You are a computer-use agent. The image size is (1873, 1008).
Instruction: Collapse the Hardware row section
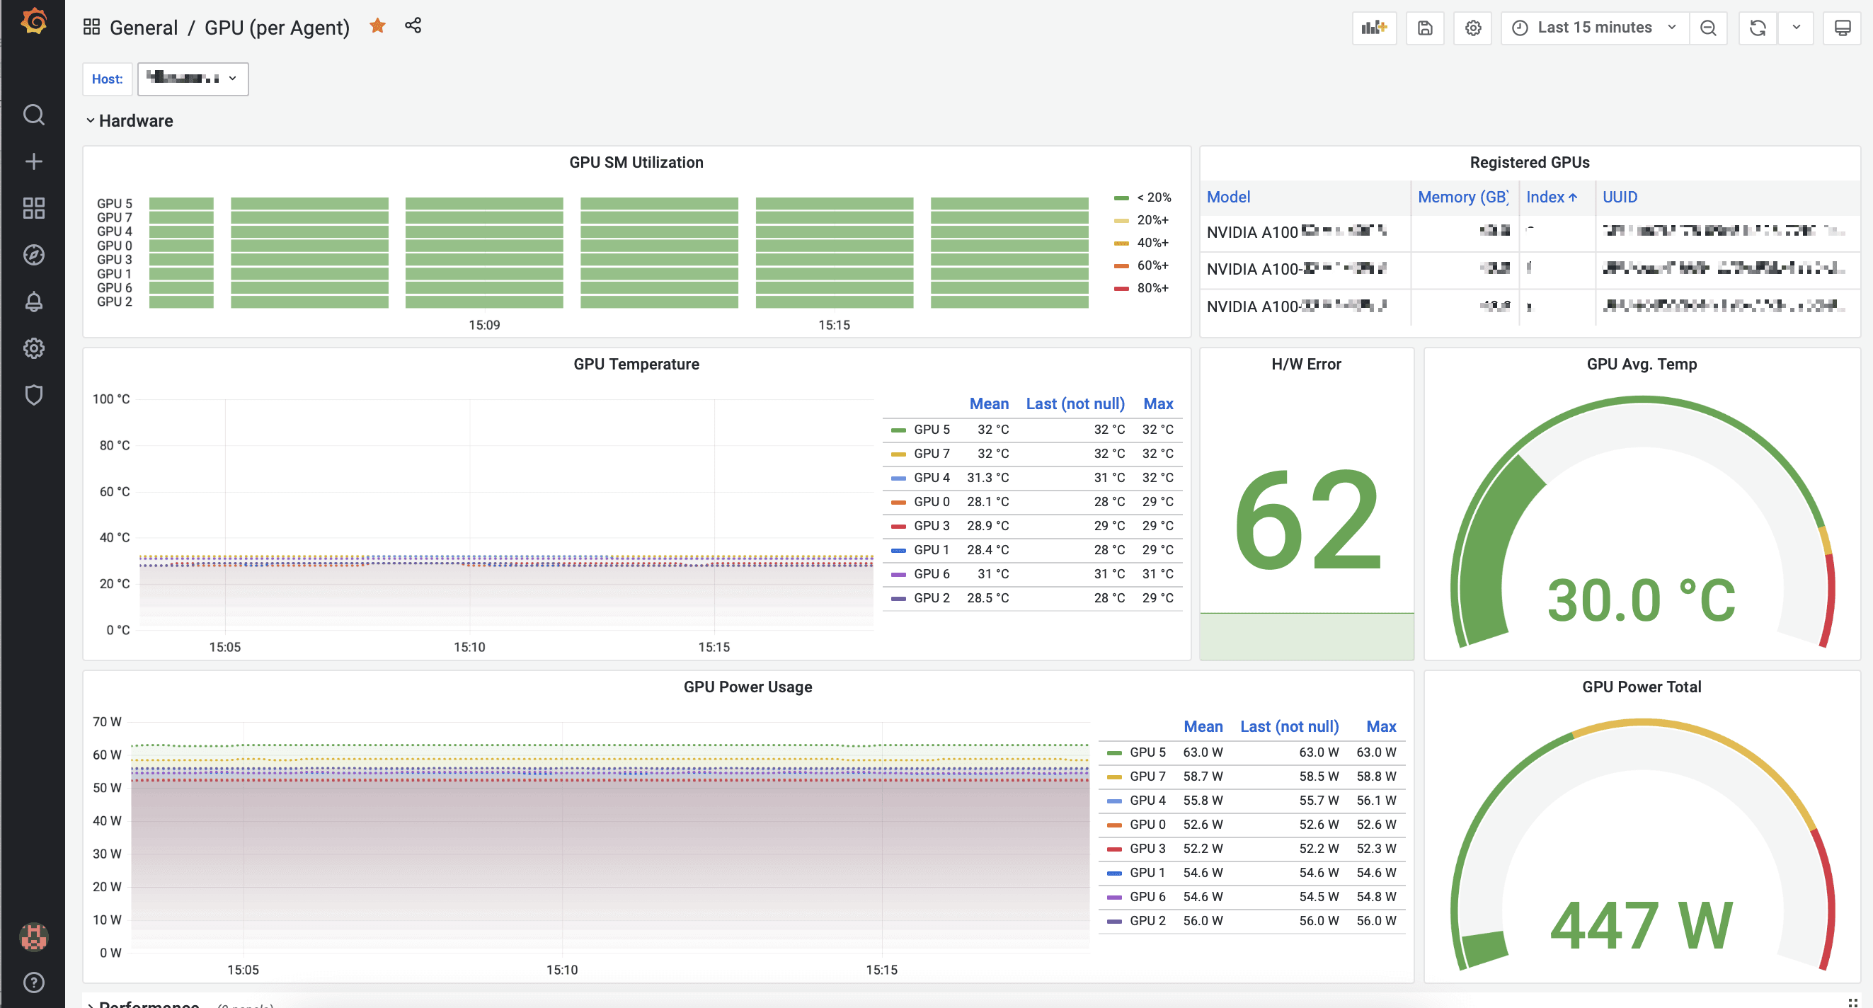point(130,121)
